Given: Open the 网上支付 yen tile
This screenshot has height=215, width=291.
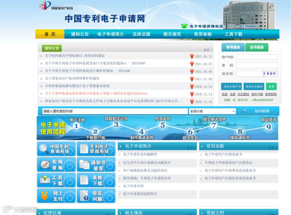Looking at the screenshot, I should [56, 196].
